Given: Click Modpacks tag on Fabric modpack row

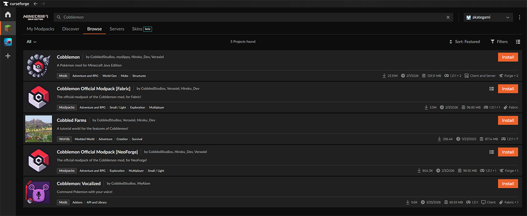Looking at the screenshot, I should coord(67,108).
